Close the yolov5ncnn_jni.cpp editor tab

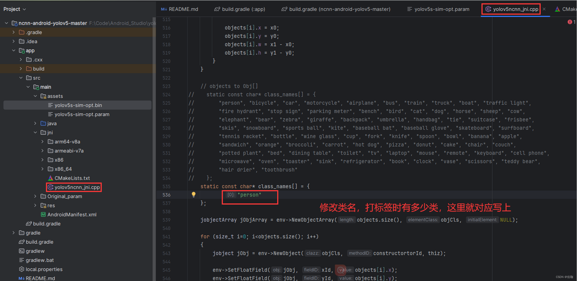tap(544, 9)
